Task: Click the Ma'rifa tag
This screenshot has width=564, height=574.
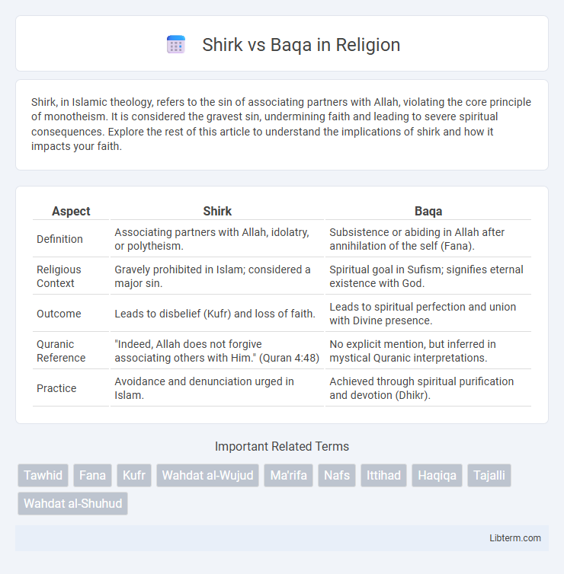Action: coord(288,475)
